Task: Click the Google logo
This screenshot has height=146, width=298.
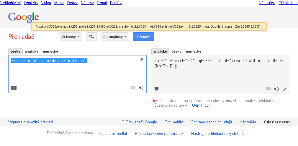Action: (x=24, y=17)
